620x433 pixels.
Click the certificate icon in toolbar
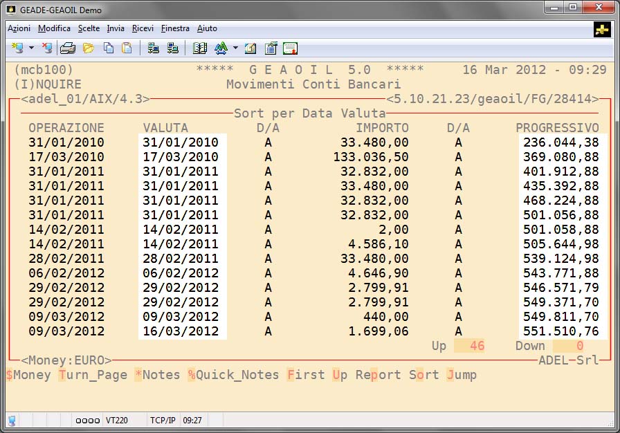click(290, 48)
